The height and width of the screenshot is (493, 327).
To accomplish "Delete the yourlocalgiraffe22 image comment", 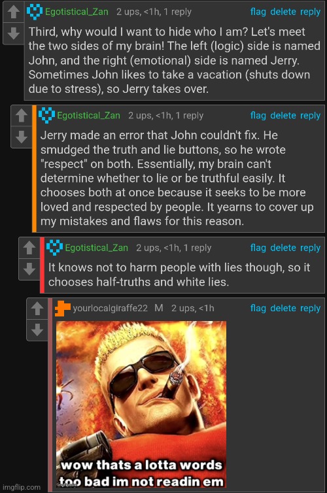I will pos(283,308).
